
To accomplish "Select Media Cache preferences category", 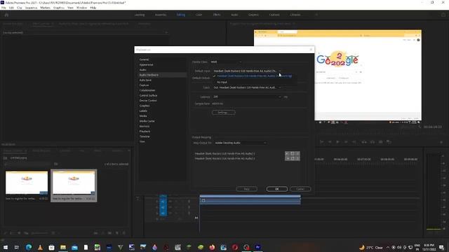I will 147,121.
